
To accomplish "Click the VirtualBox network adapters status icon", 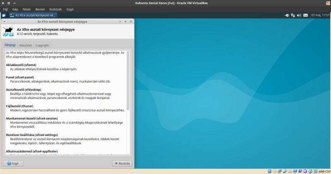I will pyautogui.click(x=280, y=171).
